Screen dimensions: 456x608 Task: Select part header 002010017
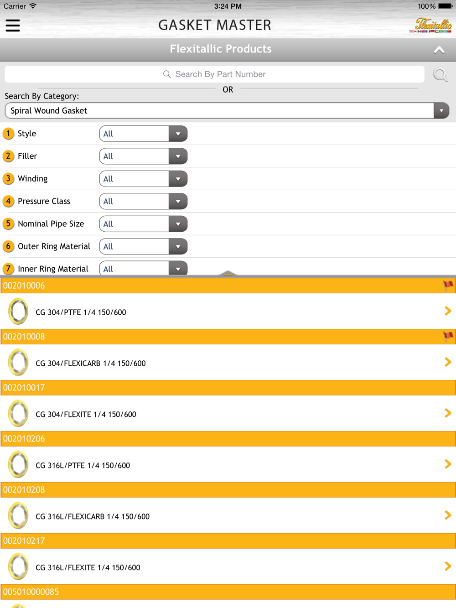point(228,388)
